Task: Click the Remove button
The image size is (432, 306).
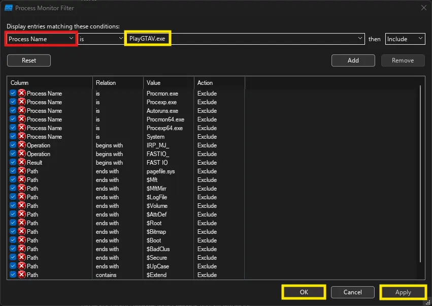Action: click(x=403, y=60)
